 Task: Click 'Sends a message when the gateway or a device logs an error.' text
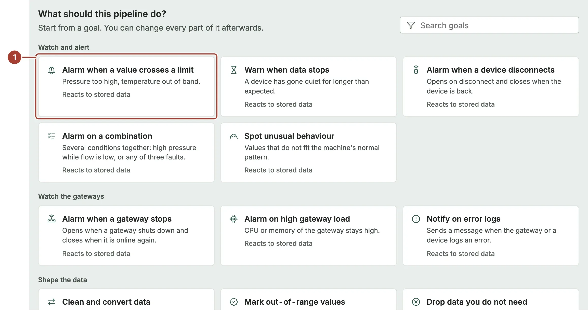(491, 235)
